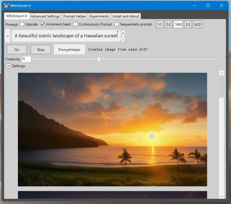This screenshot has width=231, height=204.
Task: Click inside the Hawaiian sunset prompt field
Action: coord(66,36)
